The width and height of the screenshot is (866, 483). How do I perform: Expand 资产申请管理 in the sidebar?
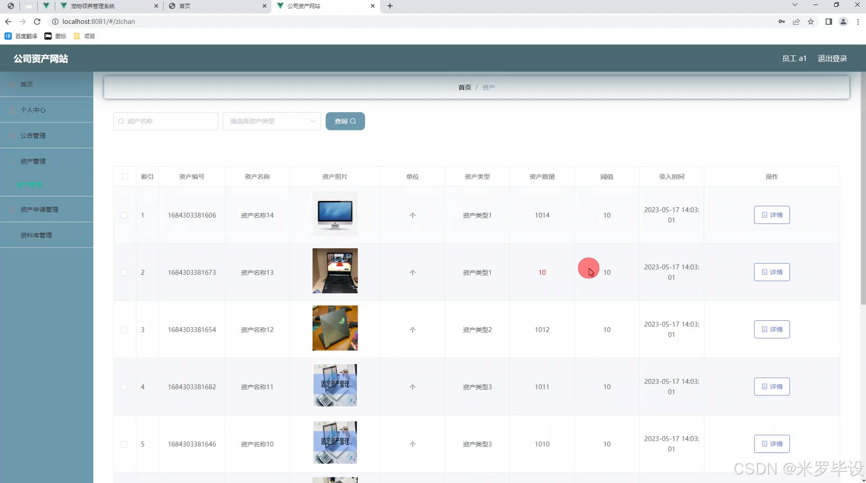[x=46, y=210]
